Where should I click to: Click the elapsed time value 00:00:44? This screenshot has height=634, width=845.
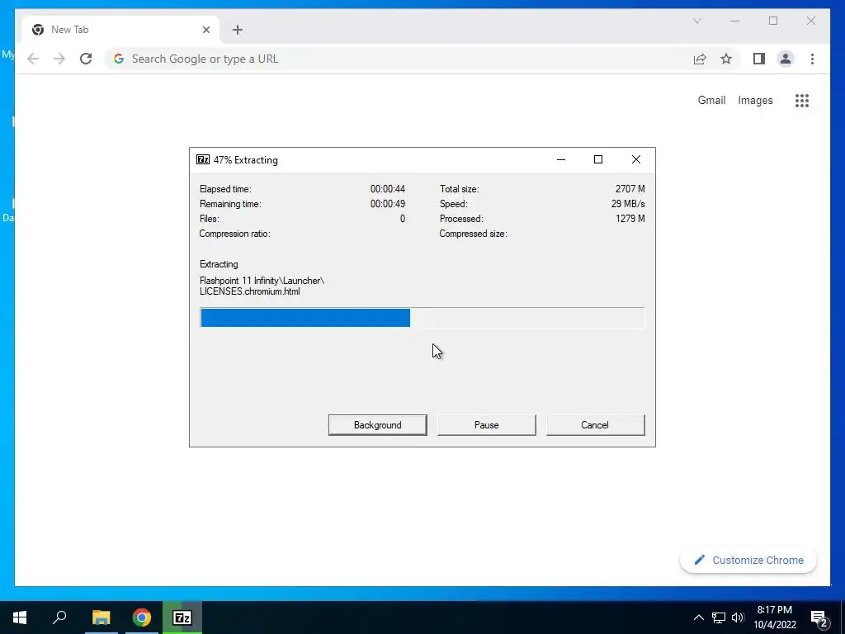[x=388, y=189]
